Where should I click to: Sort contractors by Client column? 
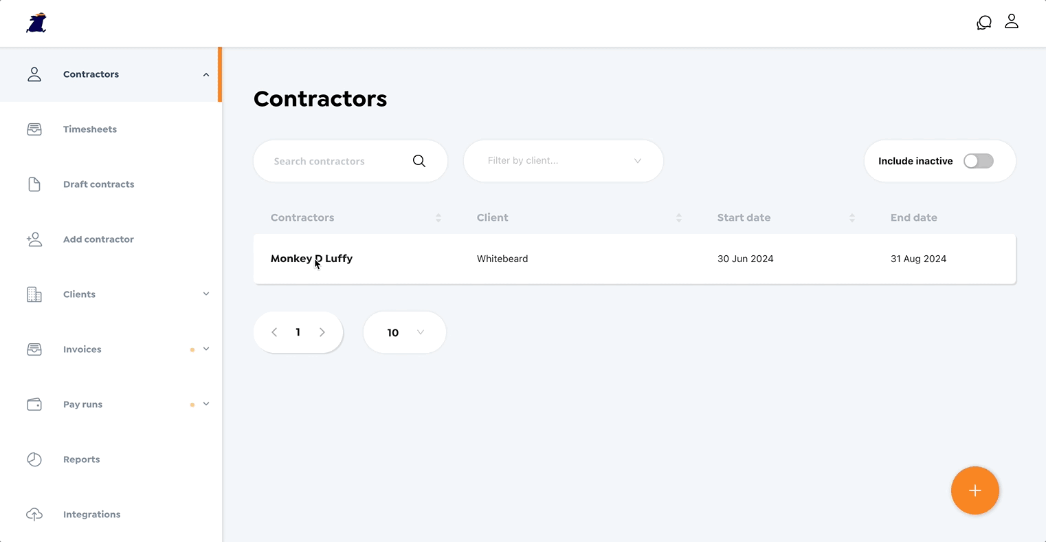pyautogui.click(x=679, y=217)
